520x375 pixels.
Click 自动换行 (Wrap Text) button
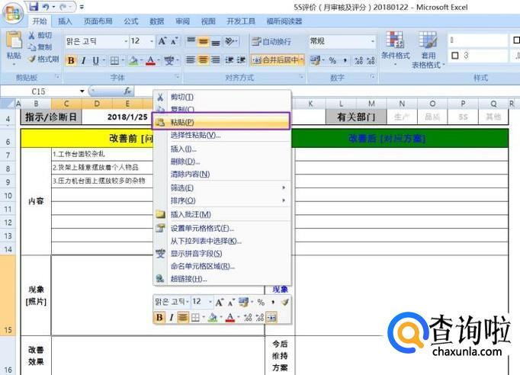pos(271,41)
